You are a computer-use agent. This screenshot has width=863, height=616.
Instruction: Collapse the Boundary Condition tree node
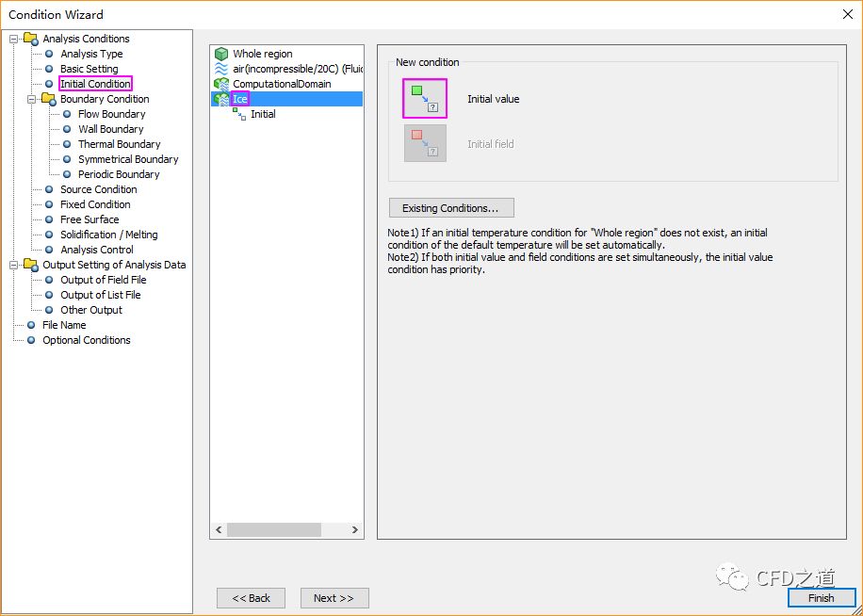tap(31, 99)
